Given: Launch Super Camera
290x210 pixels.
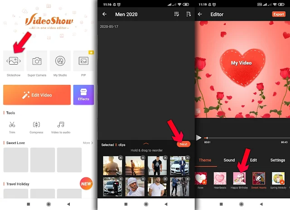Looking at the screenshot, I should click(37, 61).
